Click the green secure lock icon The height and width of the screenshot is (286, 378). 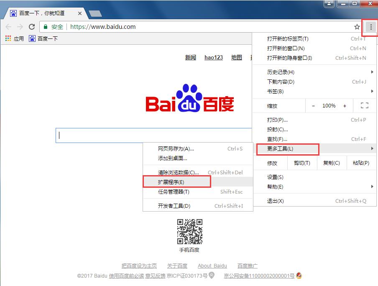[45, 27]
